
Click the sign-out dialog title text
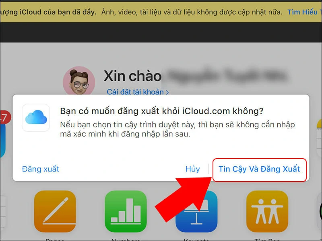coord(162,111)
